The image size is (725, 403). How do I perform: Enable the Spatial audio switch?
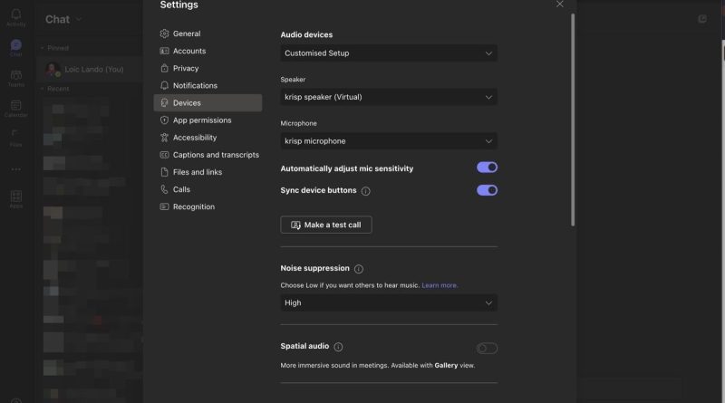coord(487,348)
